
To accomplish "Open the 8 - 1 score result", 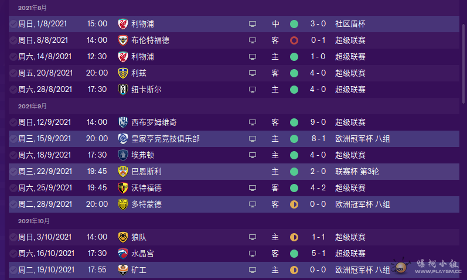I will point(318,139).
